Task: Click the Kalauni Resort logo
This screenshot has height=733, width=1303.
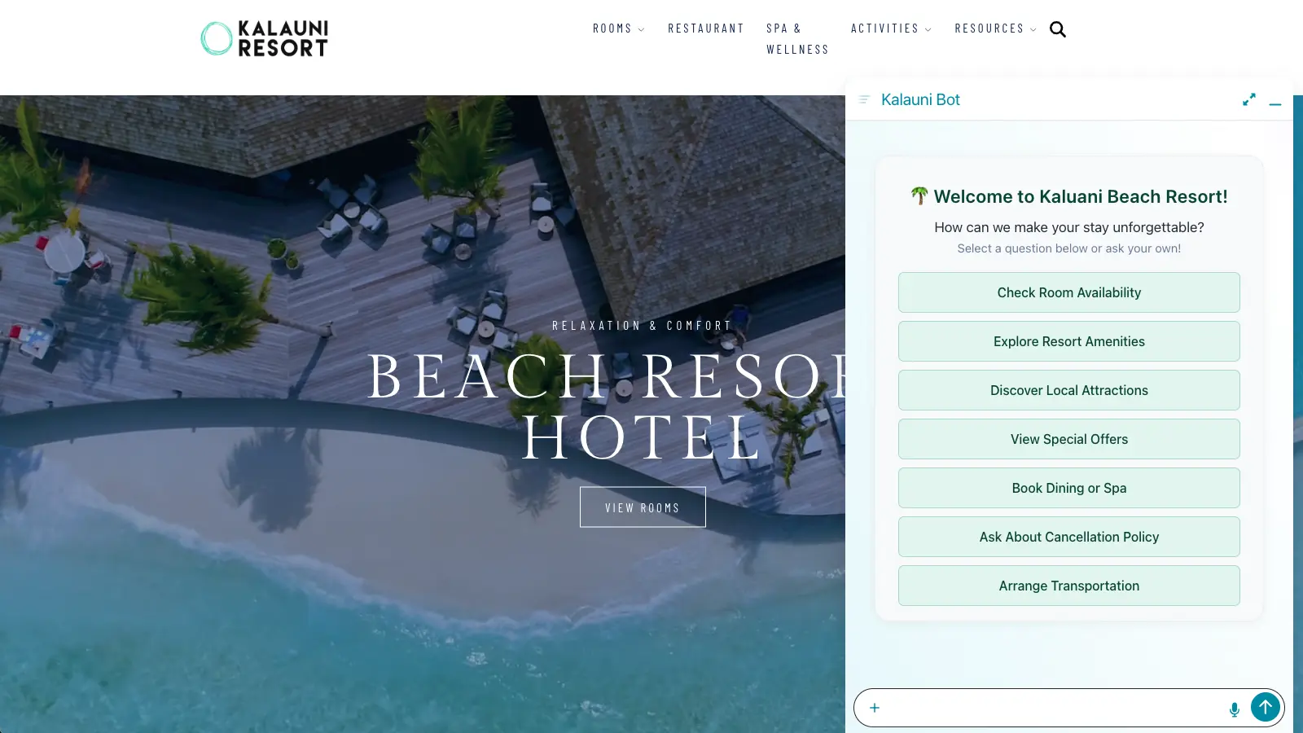Action: click(x=265, y=38)
